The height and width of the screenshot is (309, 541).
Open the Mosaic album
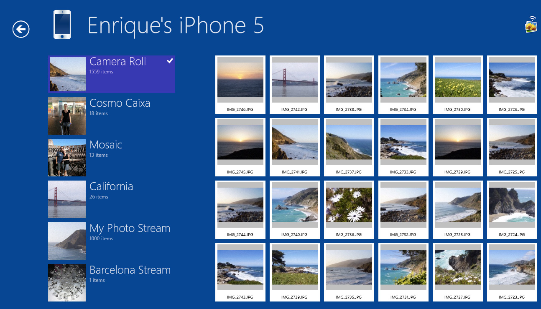point(112,158)
